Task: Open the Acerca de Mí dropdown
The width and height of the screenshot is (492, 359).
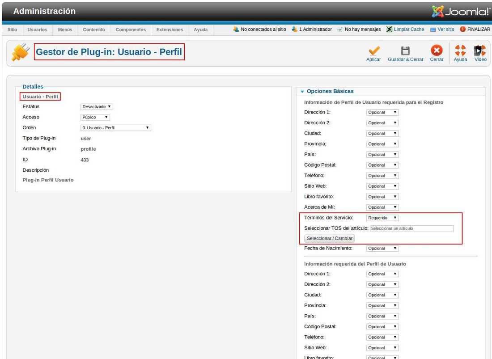Action: click(382, 207)
